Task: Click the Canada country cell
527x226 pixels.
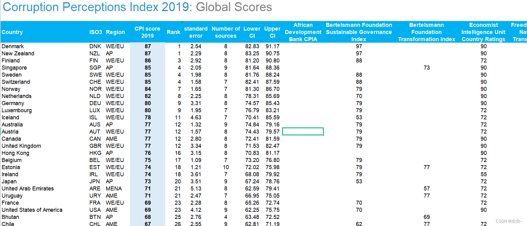Action: pyautogui.click(x=11, y=139)
